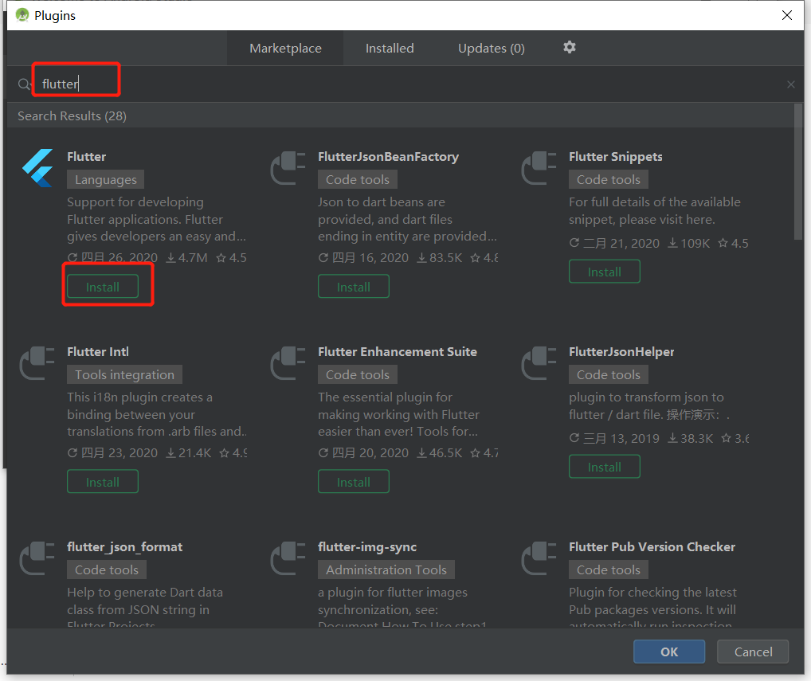Open the flutter-img-sync title
This screenshot has height=681, width=811.
click(367, 547)
